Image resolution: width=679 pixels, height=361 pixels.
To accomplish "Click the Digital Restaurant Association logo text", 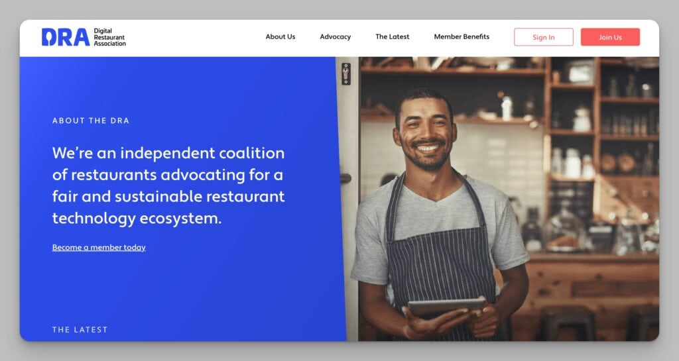I will click(x=109, y=37).
